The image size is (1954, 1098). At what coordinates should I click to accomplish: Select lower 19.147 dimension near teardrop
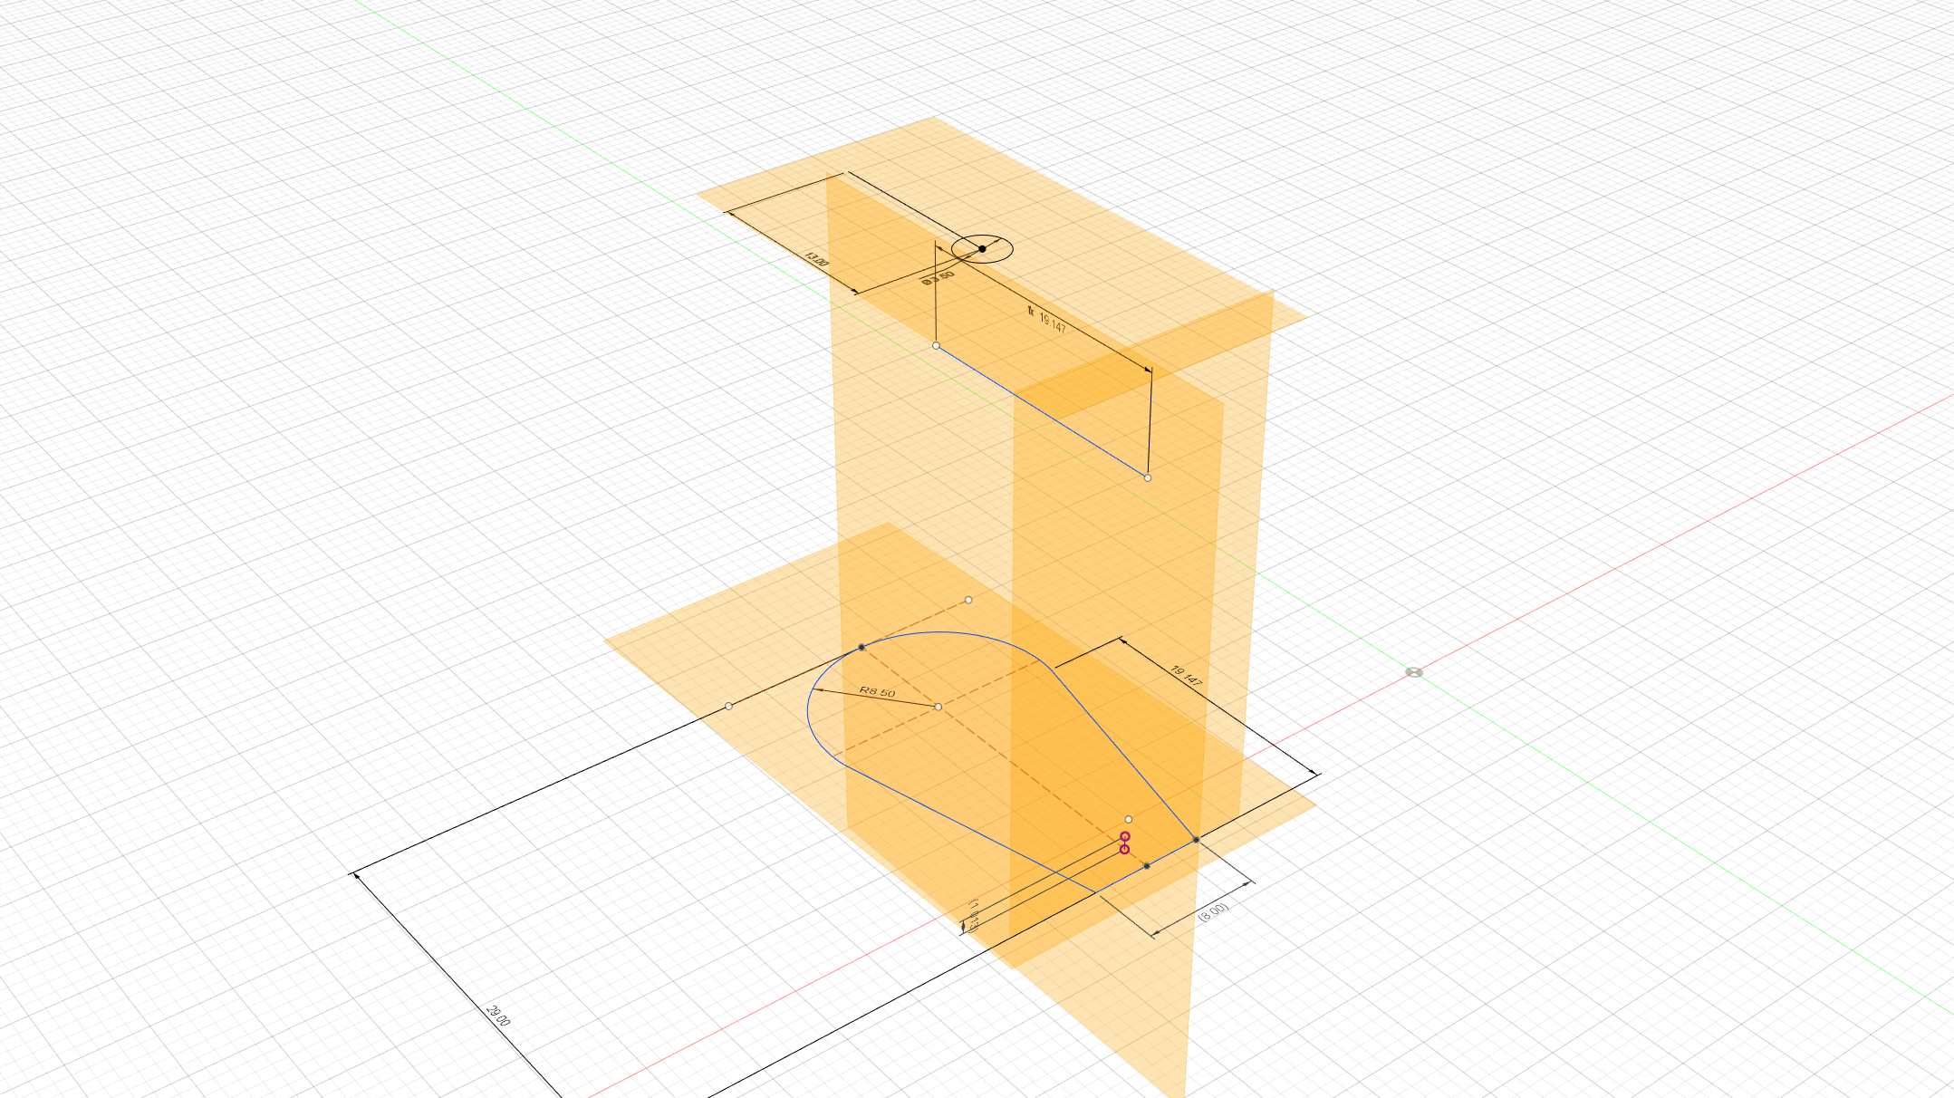1186,676
